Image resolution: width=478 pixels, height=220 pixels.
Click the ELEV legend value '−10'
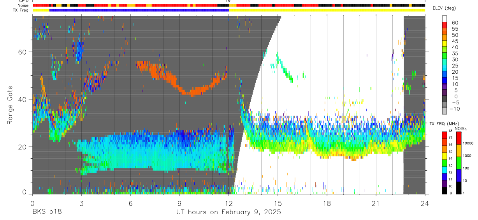(x=455, y=109)
